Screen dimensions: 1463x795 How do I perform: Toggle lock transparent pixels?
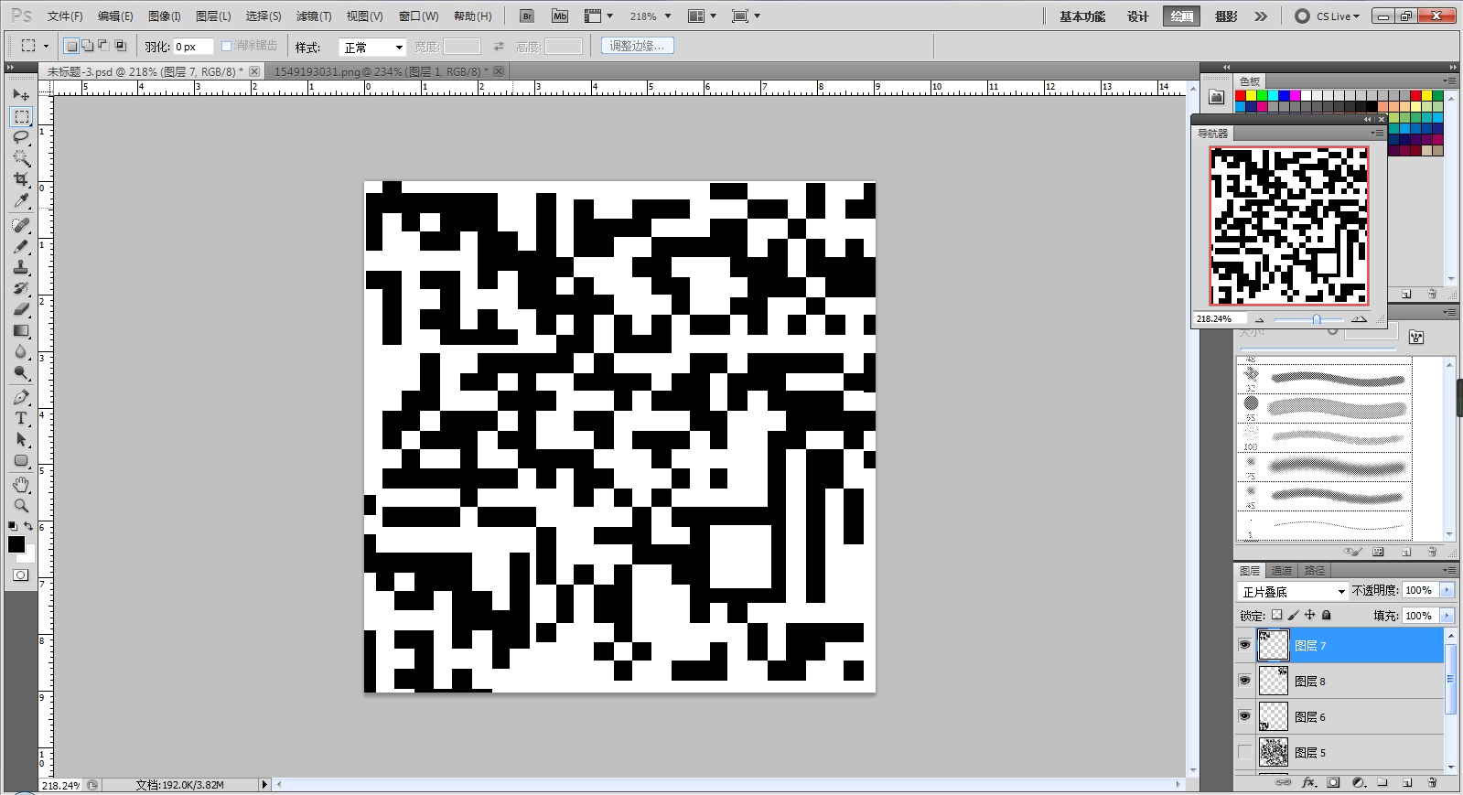point(1277,616)
